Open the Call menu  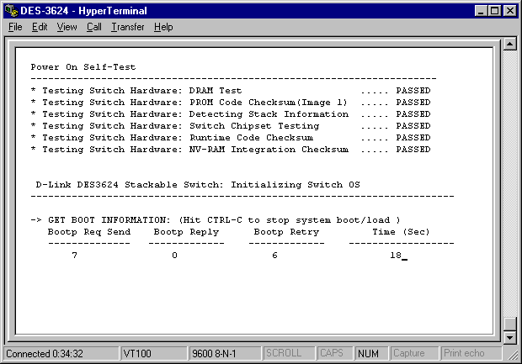pyautogui.click(x=93, y=27)
